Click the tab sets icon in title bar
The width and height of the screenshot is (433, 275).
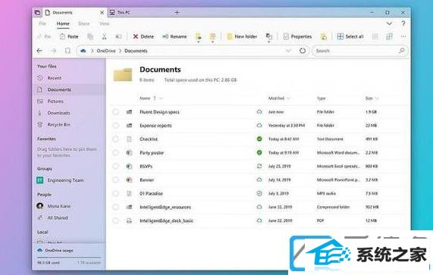point(38,12)
